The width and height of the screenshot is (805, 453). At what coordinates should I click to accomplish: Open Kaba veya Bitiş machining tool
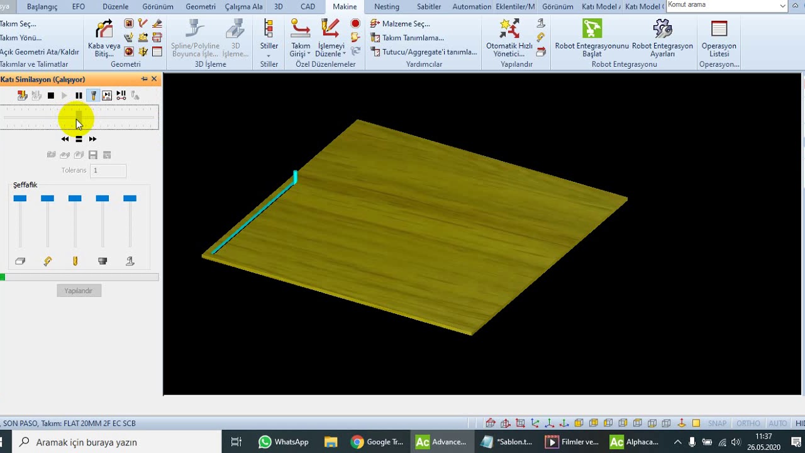pyautogui.click(x=104, y=39)
